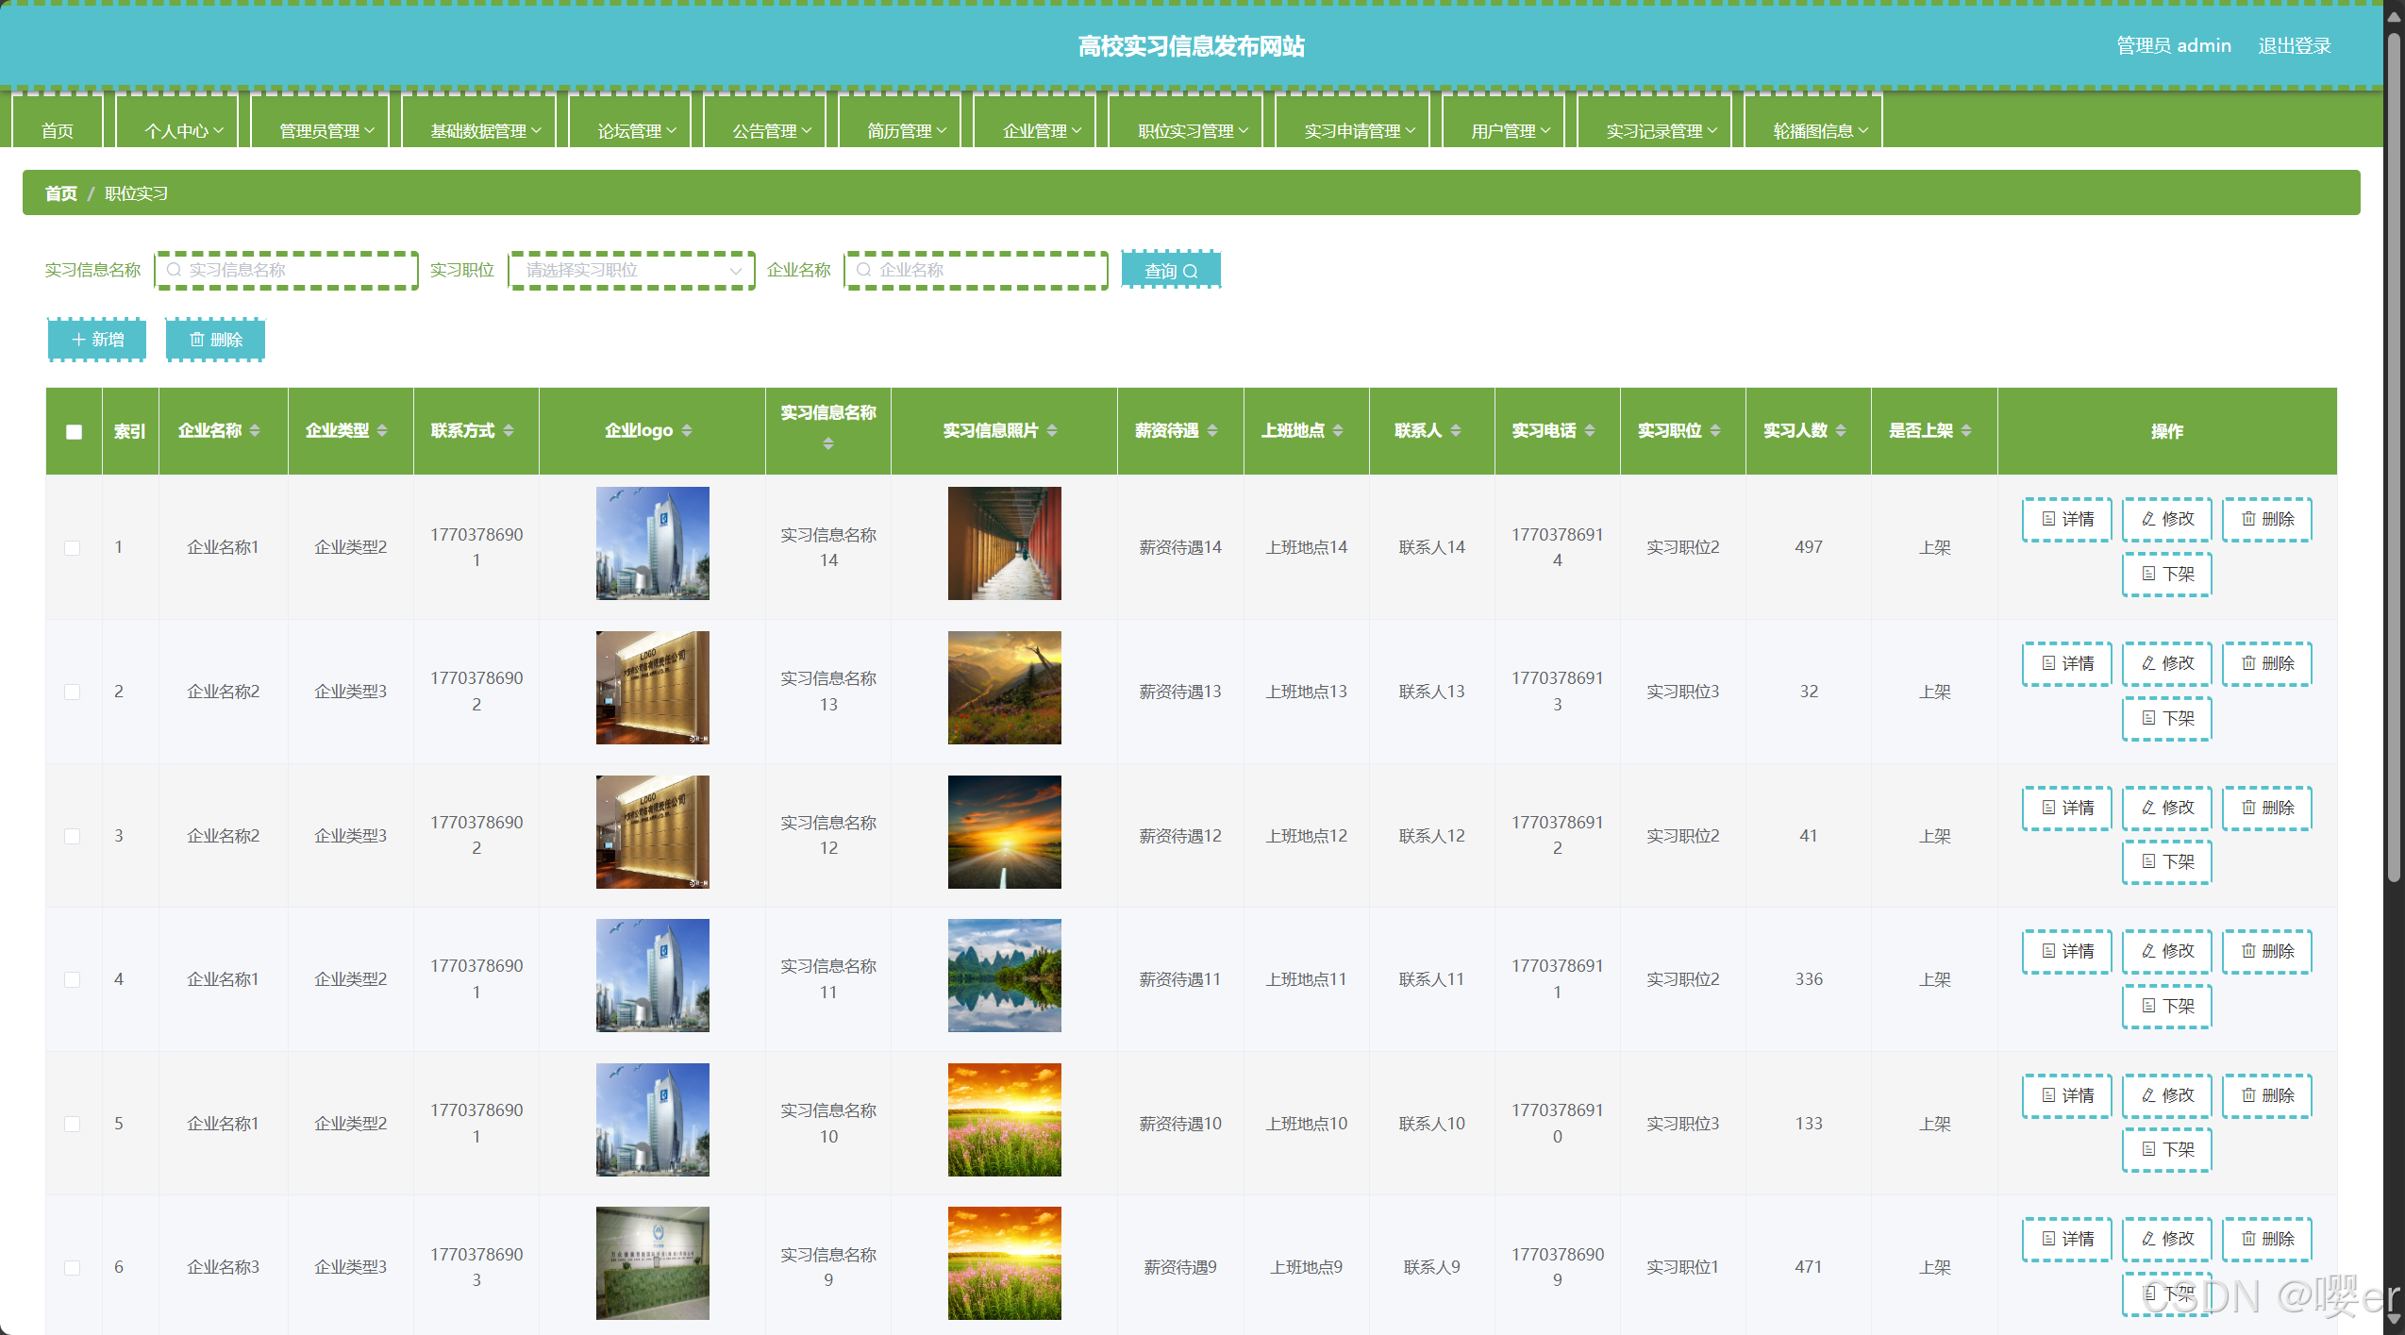Click the 修改 edit button in row 2
Viewport: 2405px width, 1335px height.
click(x=2166, y=663)
